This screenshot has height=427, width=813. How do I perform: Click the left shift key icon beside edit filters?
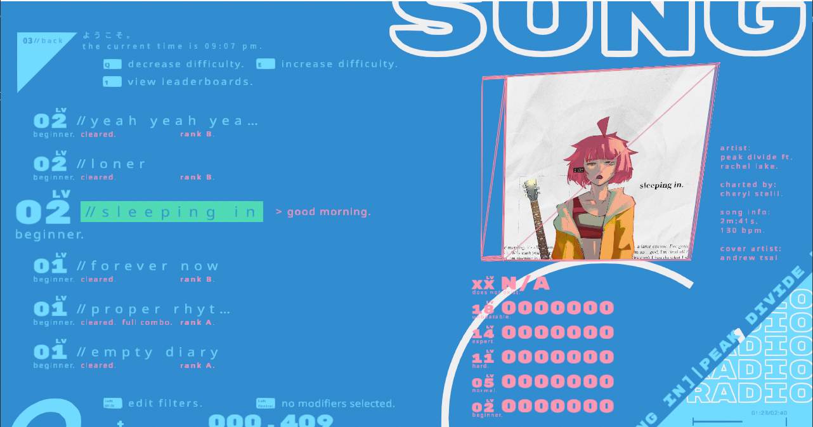pos(113,404)
